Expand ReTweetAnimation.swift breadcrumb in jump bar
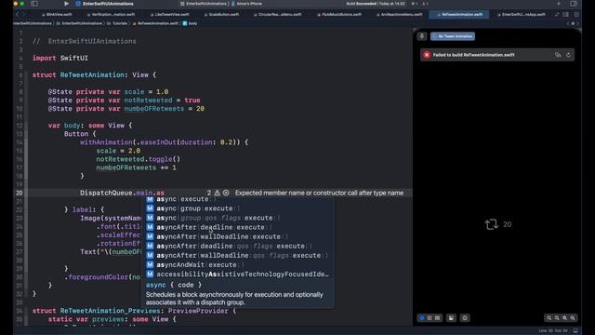The height and width of the screenshot is (335, 595). pos(155,23)
